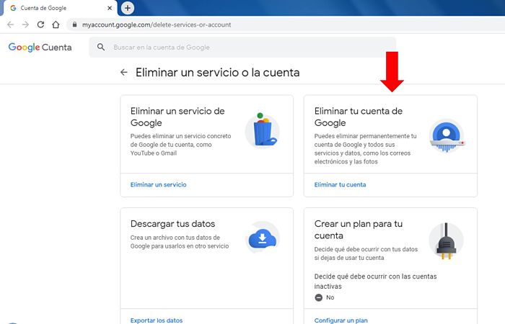Click the Google Cuenta logo
The image size is (505, 324).
point(40,48)
